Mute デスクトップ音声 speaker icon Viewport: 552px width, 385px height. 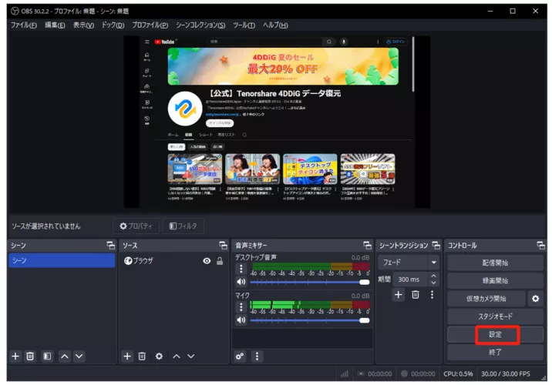241,282
